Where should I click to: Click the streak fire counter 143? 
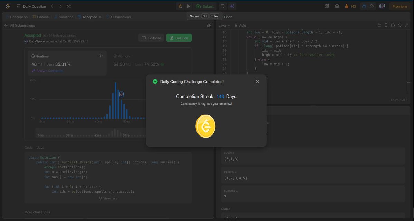pos(350,6)
